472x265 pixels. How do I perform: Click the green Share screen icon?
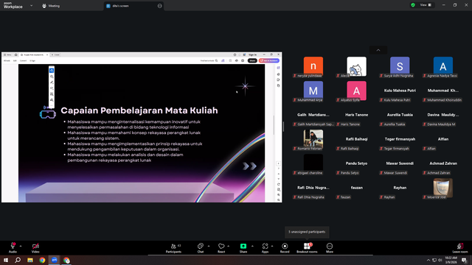[x=243, y=246]
